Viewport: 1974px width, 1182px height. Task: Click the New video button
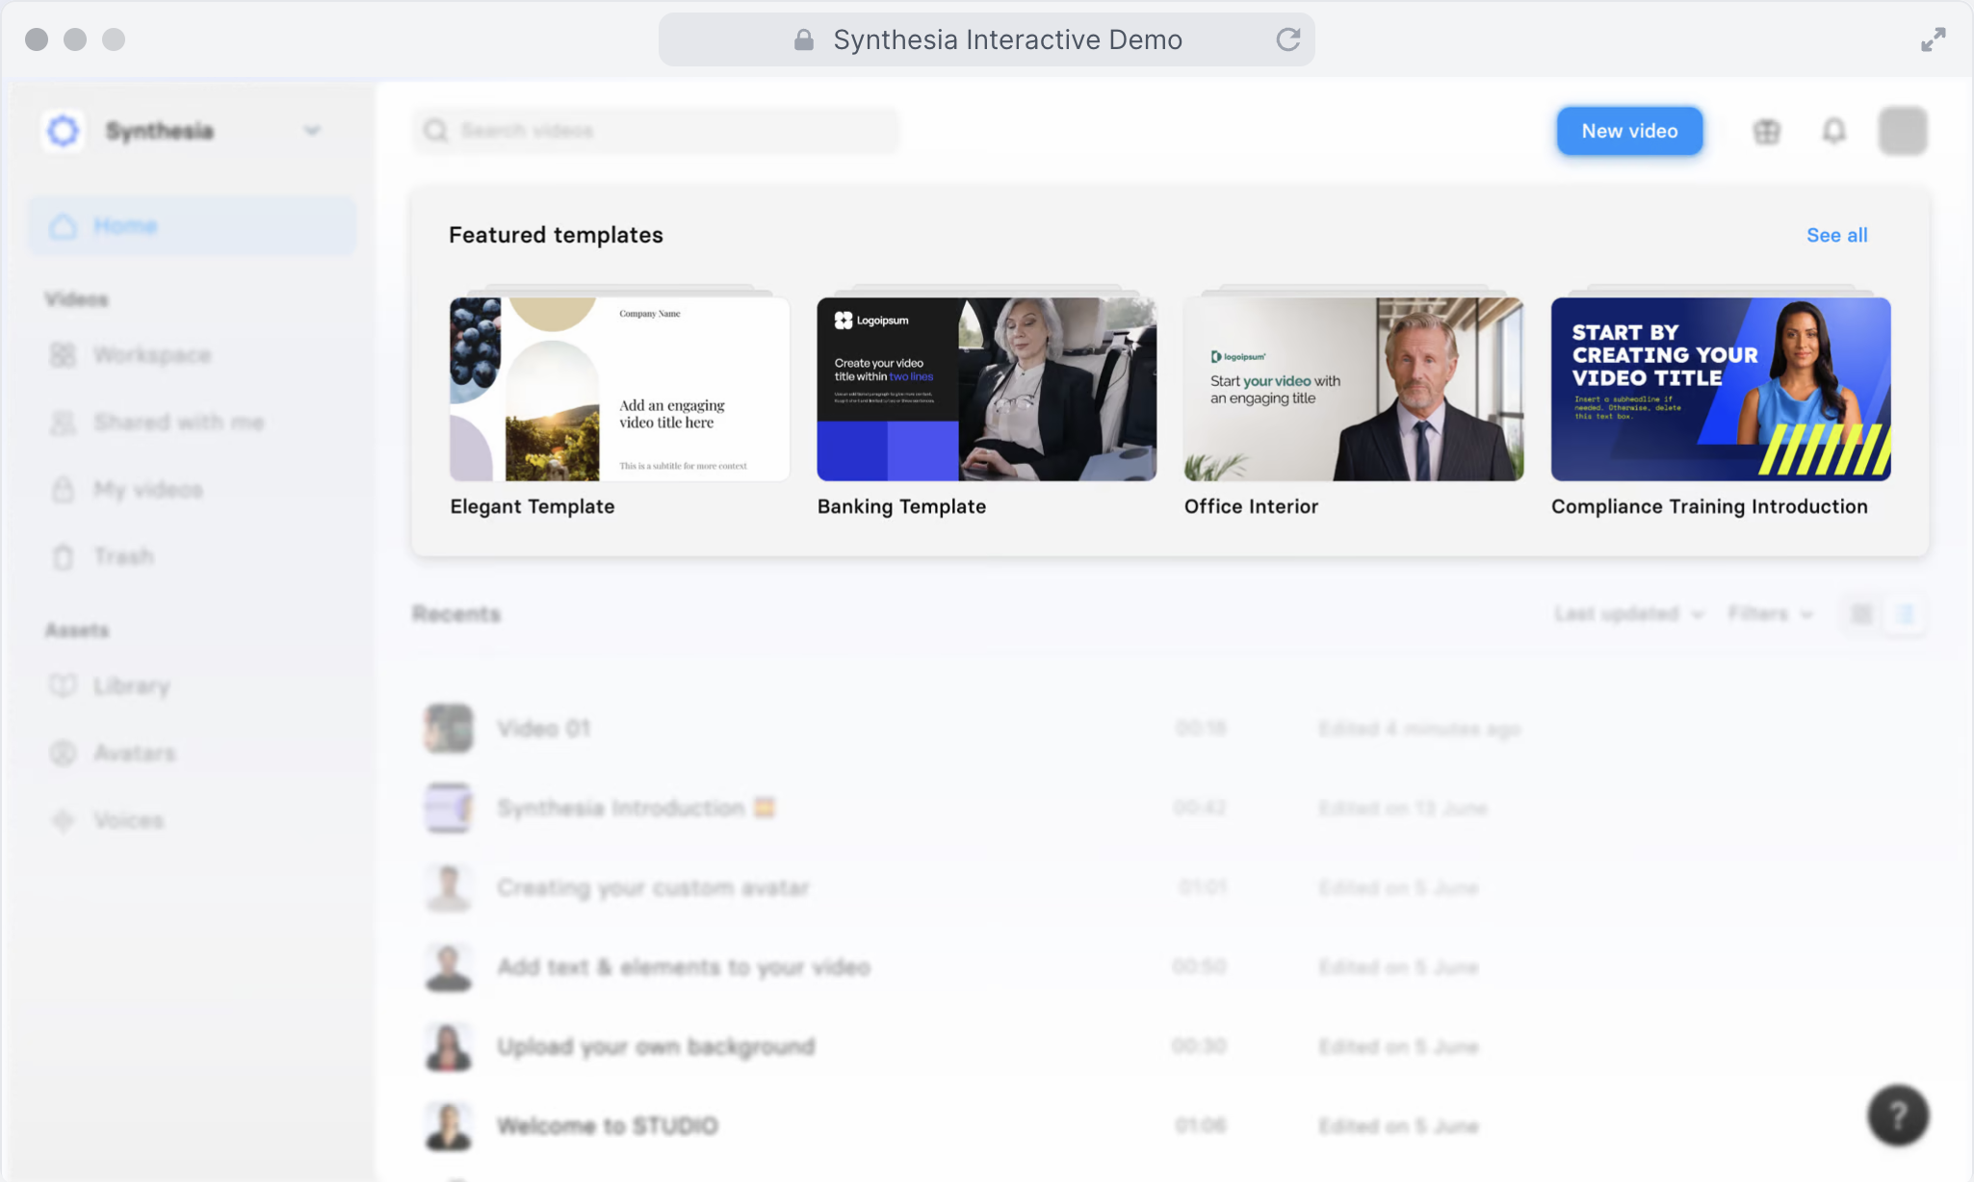pos(1629,131)
